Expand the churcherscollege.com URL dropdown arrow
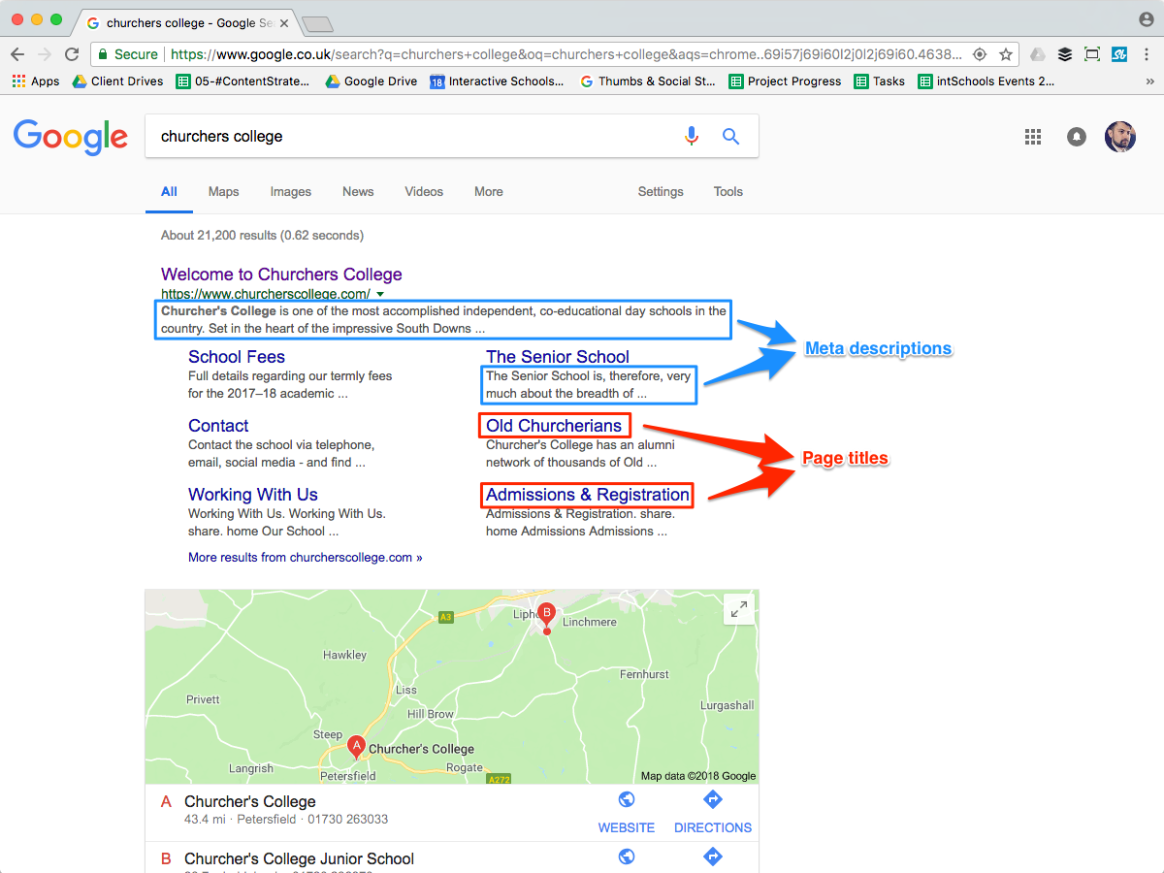The width and height of the screenshot is (1164, 873). tap(380, 294)
